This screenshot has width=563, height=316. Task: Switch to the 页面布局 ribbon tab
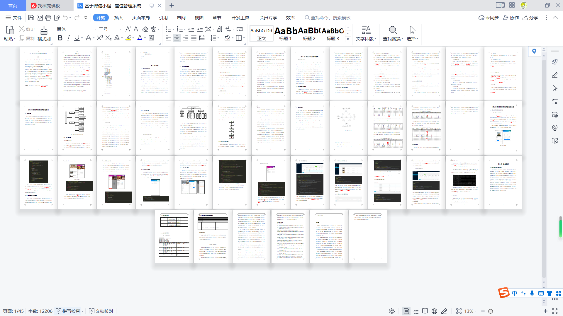[x=141, y=18]
